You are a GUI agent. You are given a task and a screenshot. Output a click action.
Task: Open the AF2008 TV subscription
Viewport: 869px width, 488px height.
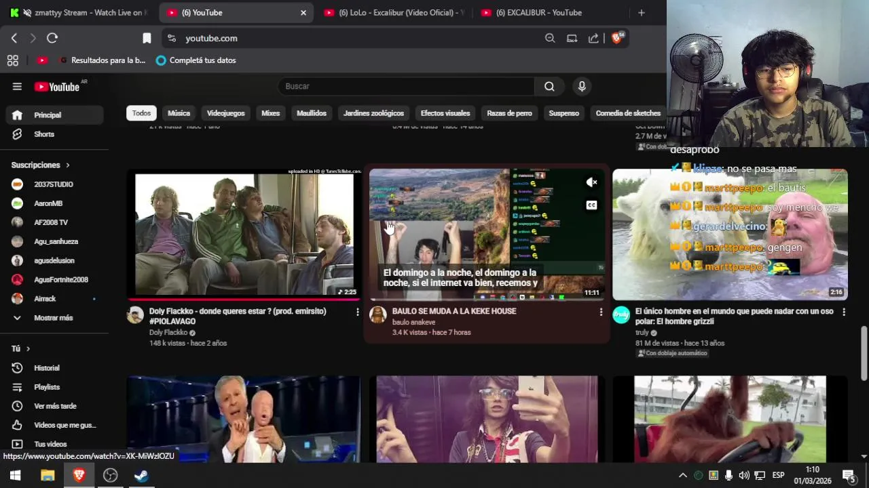[54, 222]
